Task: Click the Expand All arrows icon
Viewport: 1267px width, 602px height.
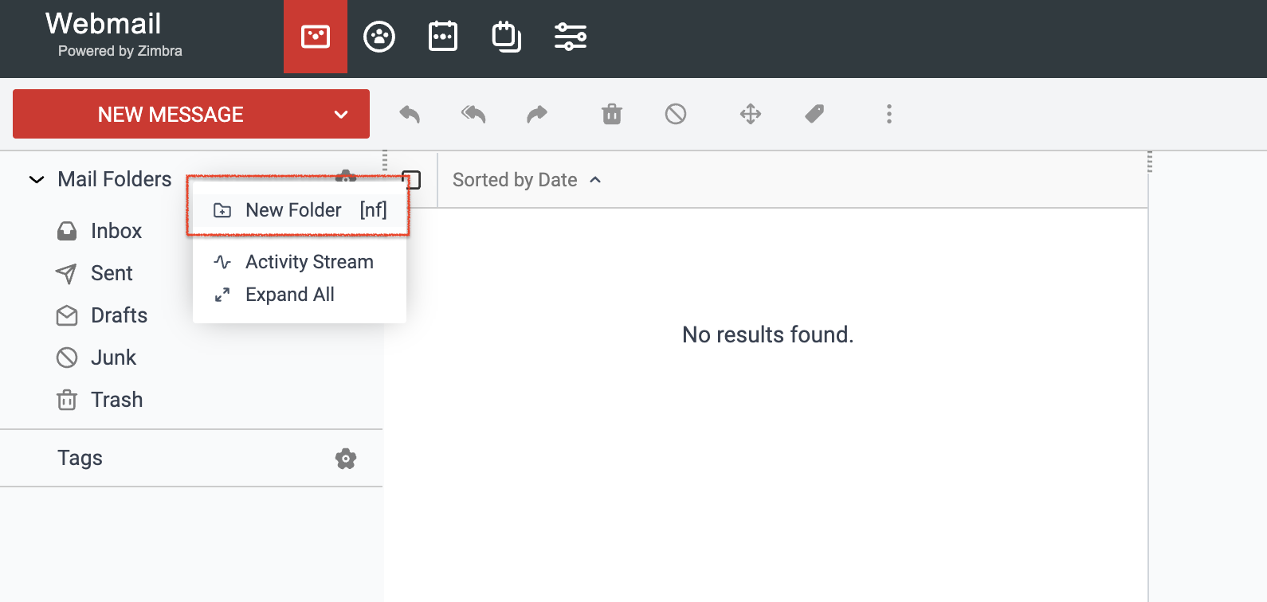Action: [x=222, y=295]
